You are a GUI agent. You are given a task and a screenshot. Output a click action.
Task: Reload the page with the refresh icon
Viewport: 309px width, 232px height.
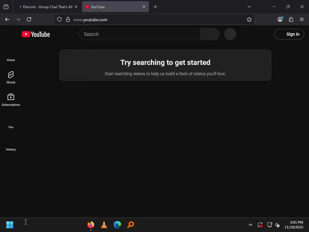pyautogui.click(x=29, y=19)
